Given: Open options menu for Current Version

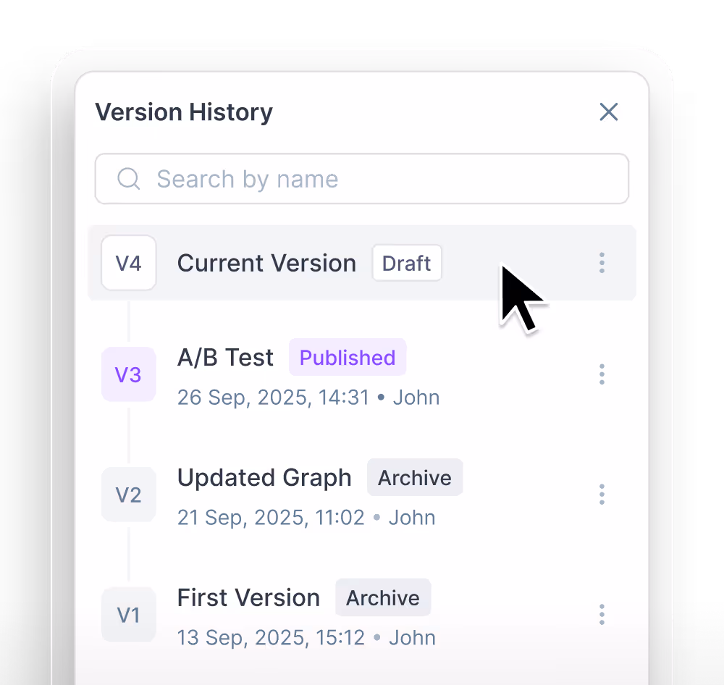Looking at the screenshot, I should pos(602,263).
